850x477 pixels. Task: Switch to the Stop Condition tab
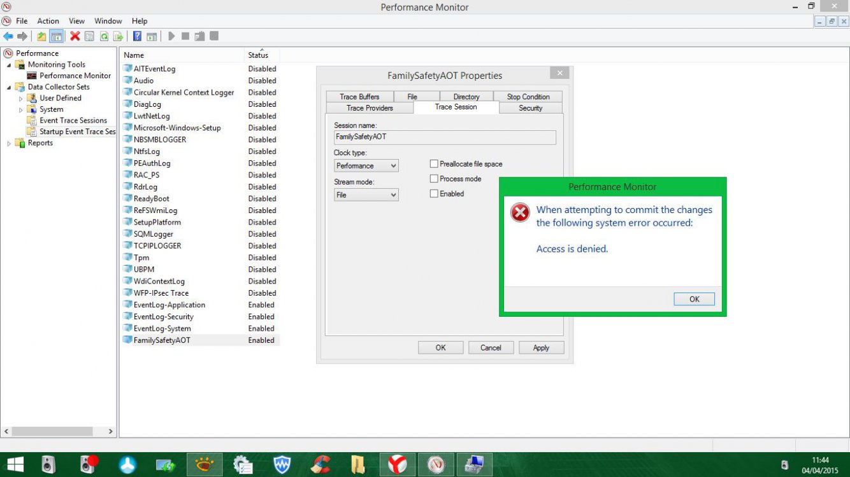[x=528, y=97]
